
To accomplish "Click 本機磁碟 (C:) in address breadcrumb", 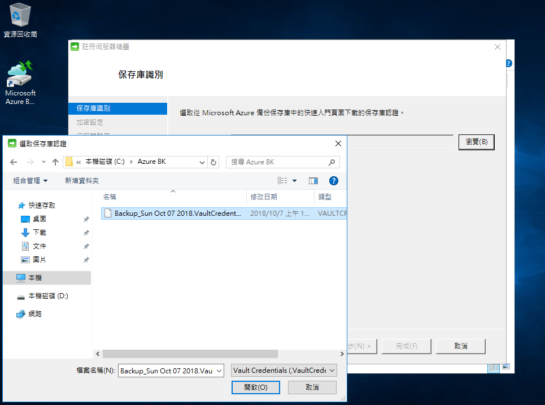I will [x=105, y=162].
